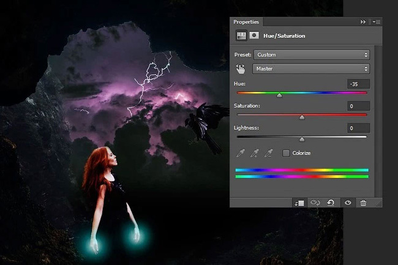Image resolution: width=398 pixels, height=265 pixels.
Task: Switch to the Properties tab
Action: tap(246, 22)
